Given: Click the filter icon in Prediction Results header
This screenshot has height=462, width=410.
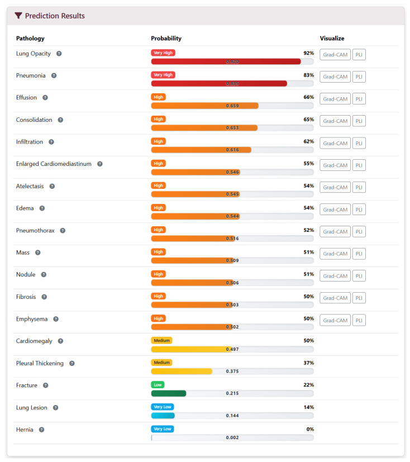Looking at the screenshot, I should pyautogui.click(x=18, y=16).
